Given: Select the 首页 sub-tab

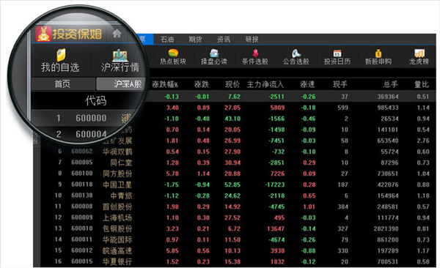Looking at the screenshot, I should (x=62, y=83).
